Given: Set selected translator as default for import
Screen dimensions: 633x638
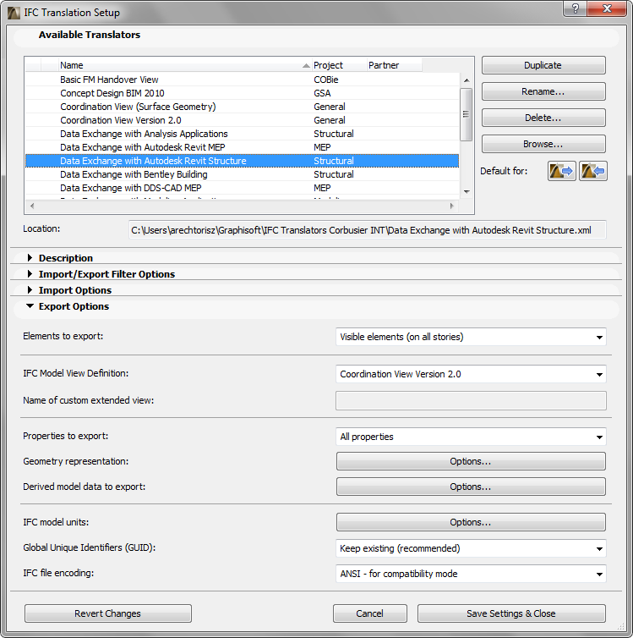Looking at the screenshot, I should 592,171.
